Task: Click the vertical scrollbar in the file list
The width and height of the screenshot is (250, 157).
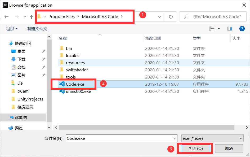Action: point(49,80)
